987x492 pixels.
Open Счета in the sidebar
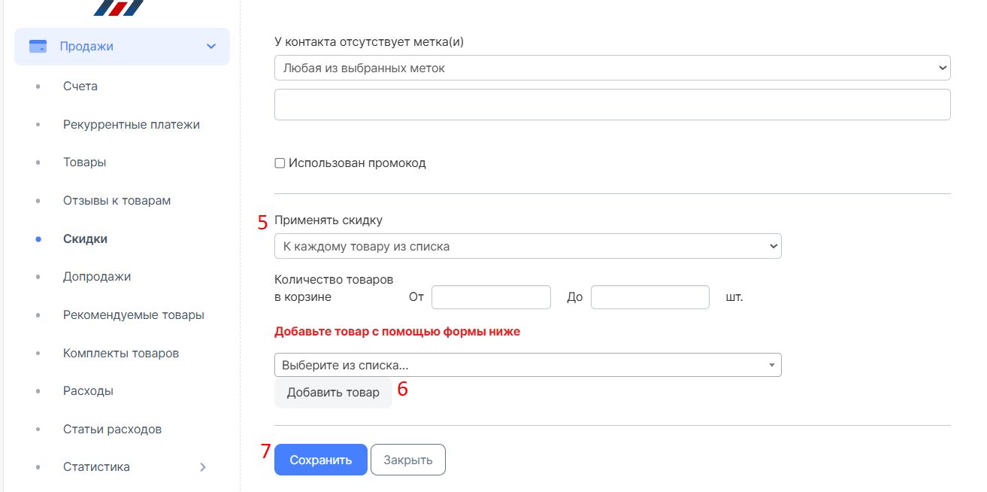coord(80,87)
